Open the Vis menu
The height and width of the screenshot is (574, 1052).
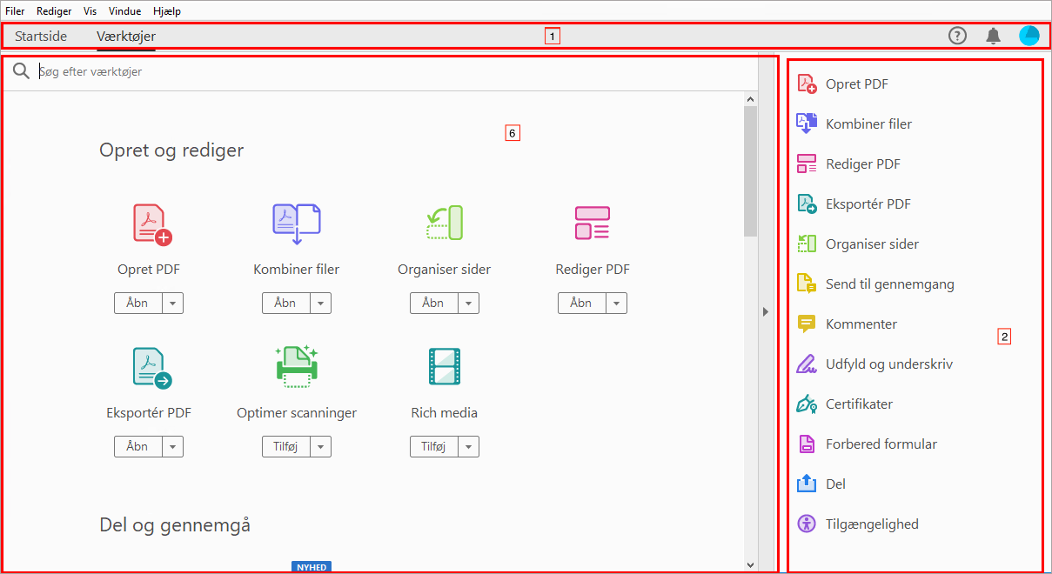click(x=90, y=11)
